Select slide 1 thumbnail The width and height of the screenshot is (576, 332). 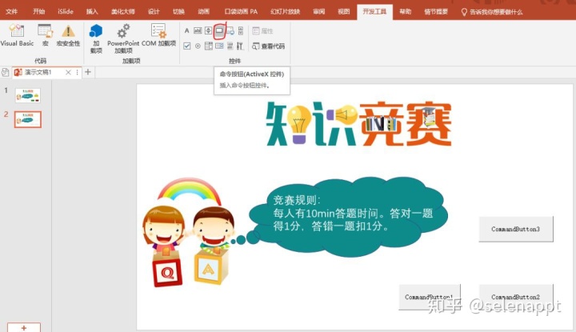tap(28, 95)
